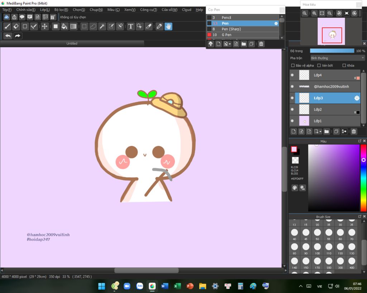Open the Bộ lọc(R) menu
Screen dimensions: 367x293
click(x=61, y=10)
